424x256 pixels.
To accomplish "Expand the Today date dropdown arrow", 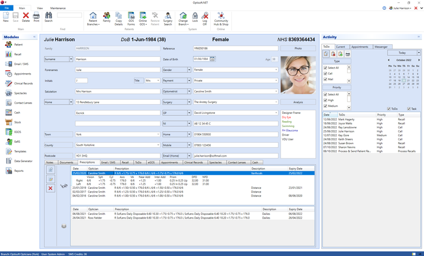I will (x=419, y=53).
